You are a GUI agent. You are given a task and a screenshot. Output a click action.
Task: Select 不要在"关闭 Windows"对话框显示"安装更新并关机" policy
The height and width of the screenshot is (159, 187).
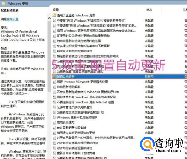pyautogui.click(x=91, y=20)
